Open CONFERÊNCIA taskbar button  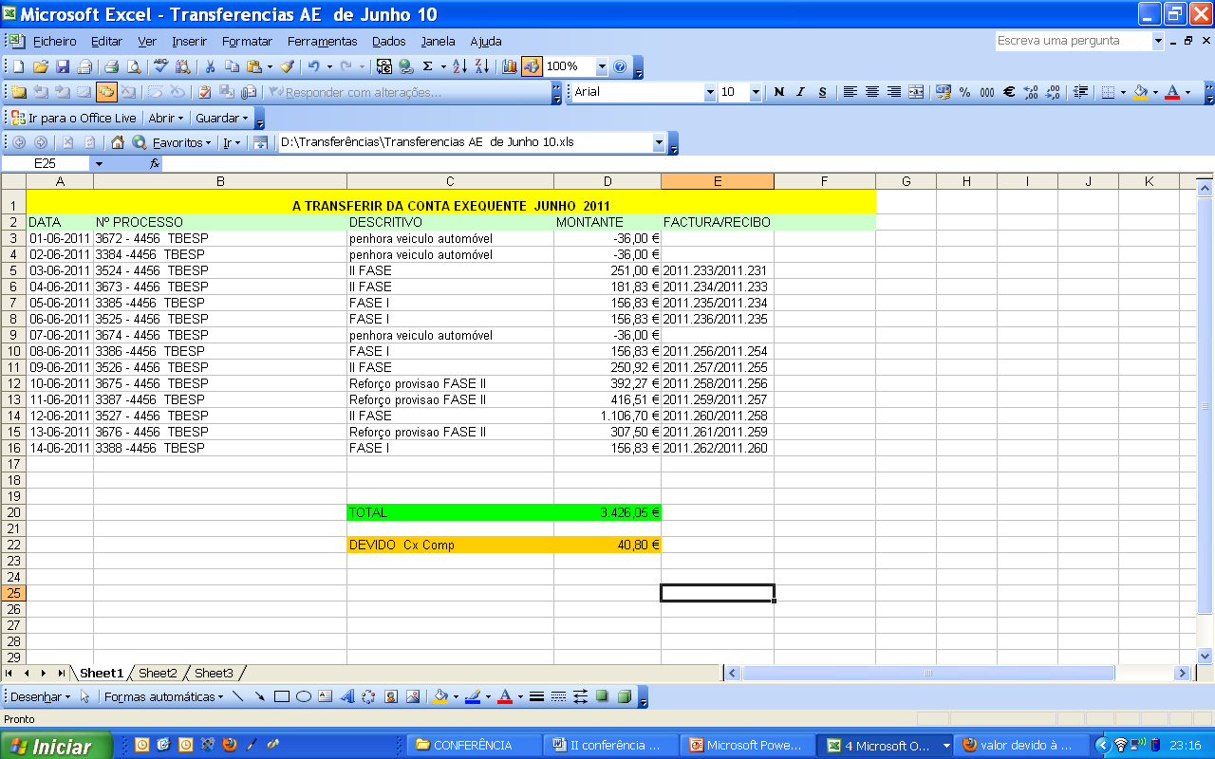(x=475, y=746)
